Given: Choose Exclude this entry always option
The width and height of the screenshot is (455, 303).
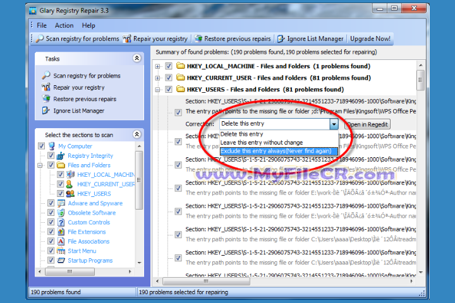Looking at the screenshot, I should click(x=279, y=151).
